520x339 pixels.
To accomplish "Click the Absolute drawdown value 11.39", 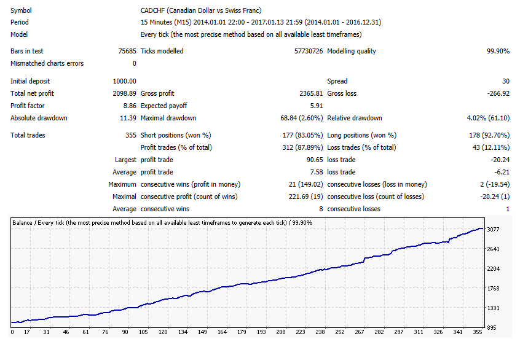I will [x=128, y=118].
